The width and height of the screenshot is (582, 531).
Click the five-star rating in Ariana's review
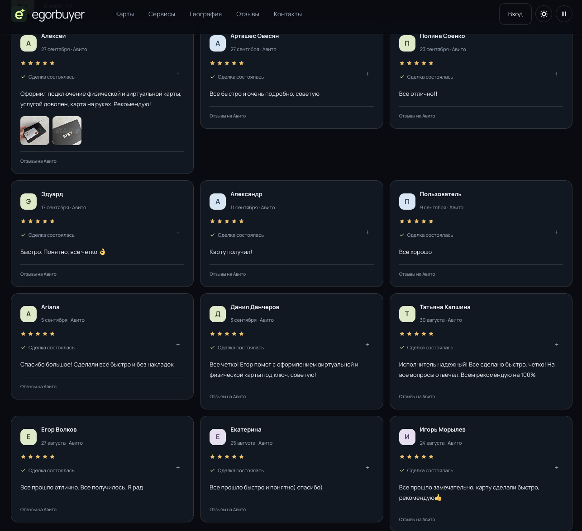coord(38,334)
